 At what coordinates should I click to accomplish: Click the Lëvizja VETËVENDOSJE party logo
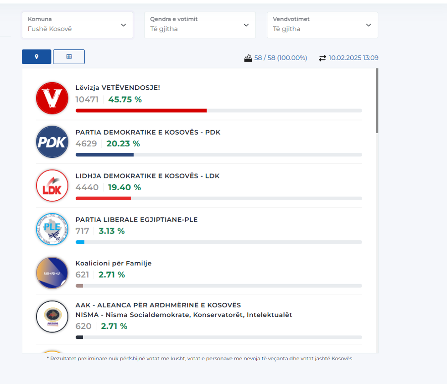(52, 98)
